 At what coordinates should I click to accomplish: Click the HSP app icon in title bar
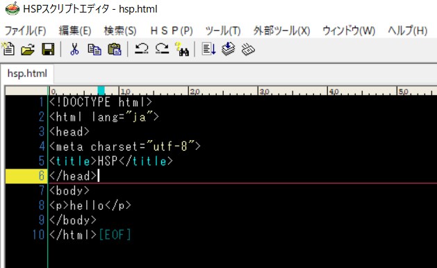tap(13, 8)
